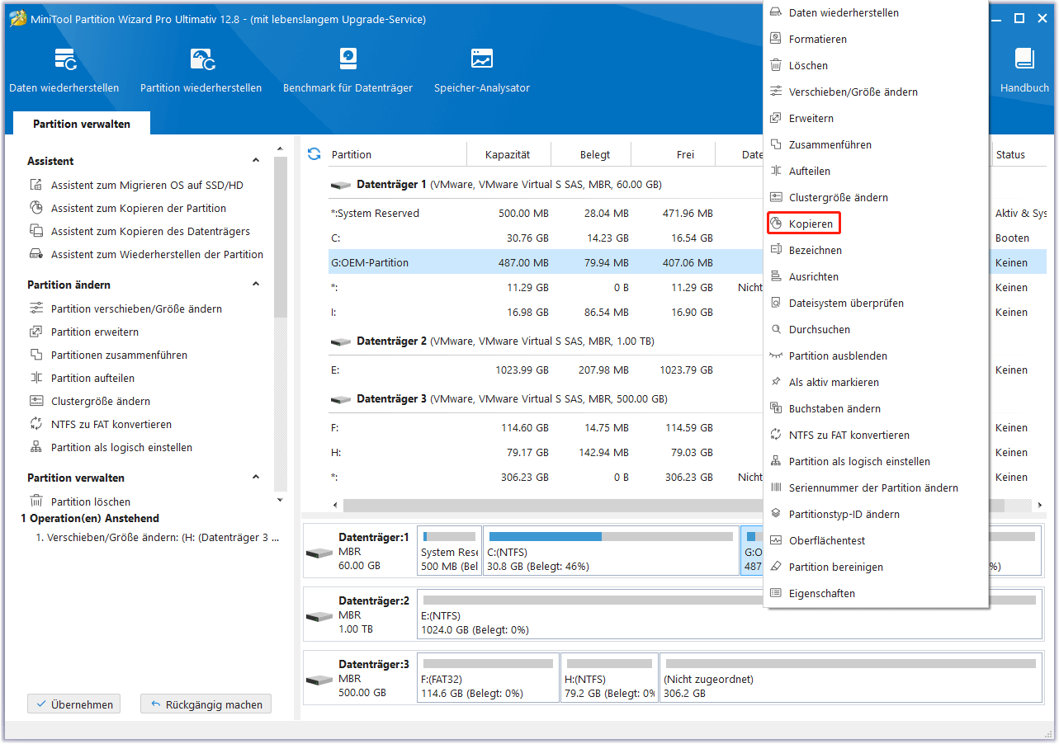Click the Nicht zugeordnet block on Datenträger 3
Viewport: 1059px width, 744px height.
pos(850,677)
